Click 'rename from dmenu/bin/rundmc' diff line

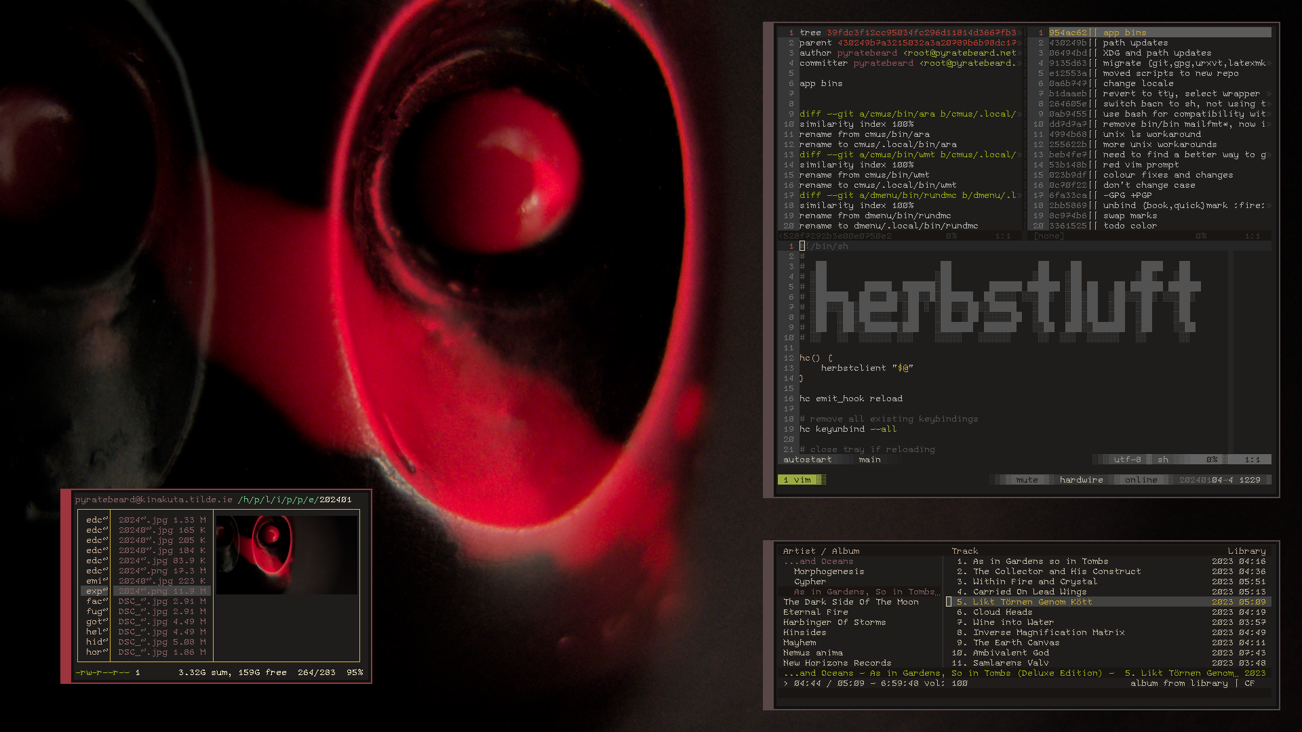(875, 216)
